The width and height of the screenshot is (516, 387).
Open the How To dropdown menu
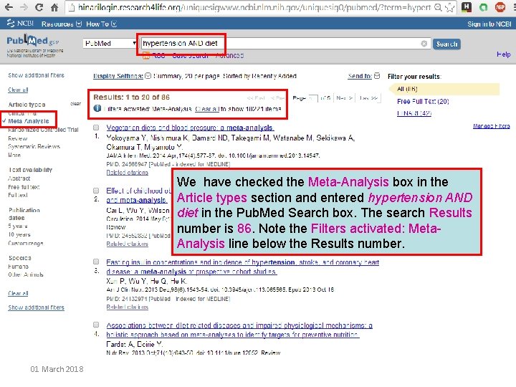pos(101,24)
